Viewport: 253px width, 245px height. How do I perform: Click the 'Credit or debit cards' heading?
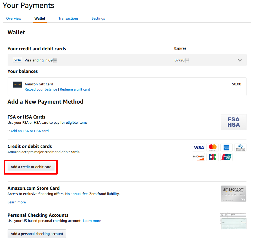click(x=30, y=146)
